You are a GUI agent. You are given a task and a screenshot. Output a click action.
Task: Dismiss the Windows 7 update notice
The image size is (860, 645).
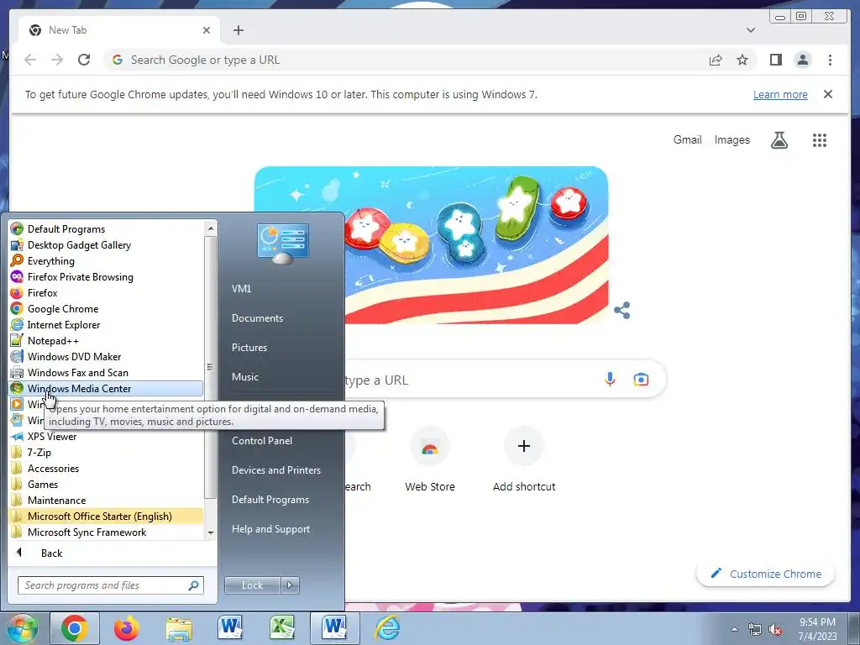[x=827, y=94]
